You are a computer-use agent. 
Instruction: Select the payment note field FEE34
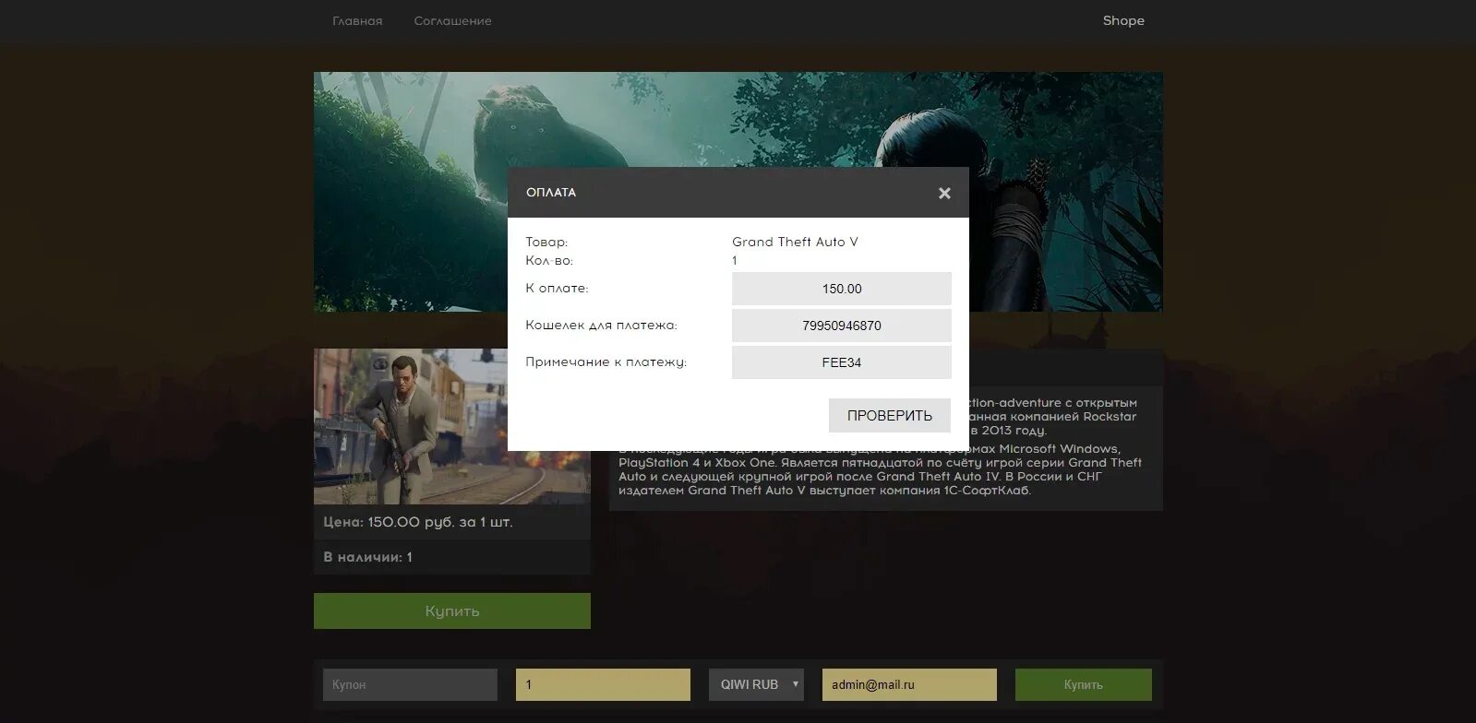[842, 362]
